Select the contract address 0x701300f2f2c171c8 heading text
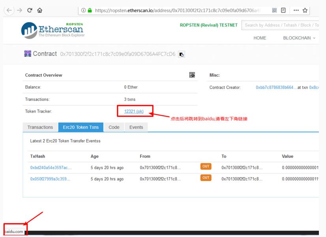The height and width of the screenshot is (237, 326). point(118,54)
